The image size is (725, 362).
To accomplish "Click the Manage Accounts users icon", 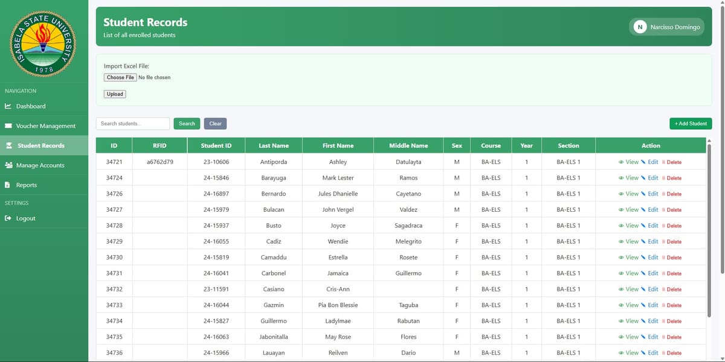I will coord(8,165).
